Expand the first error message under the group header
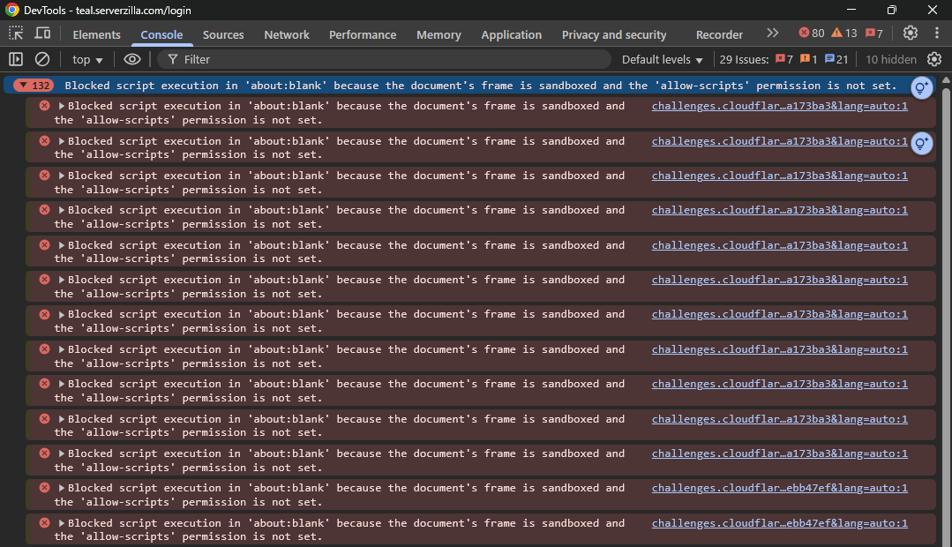Viewport: 952px width, 547px height. 62,106
